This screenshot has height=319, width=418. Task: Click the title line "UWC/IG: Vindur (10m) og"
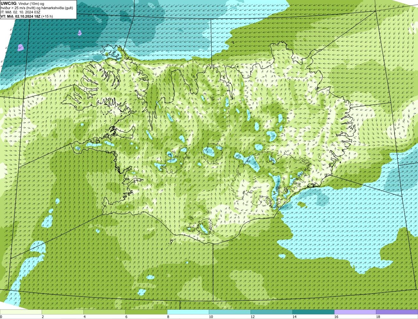click(22, 3)
